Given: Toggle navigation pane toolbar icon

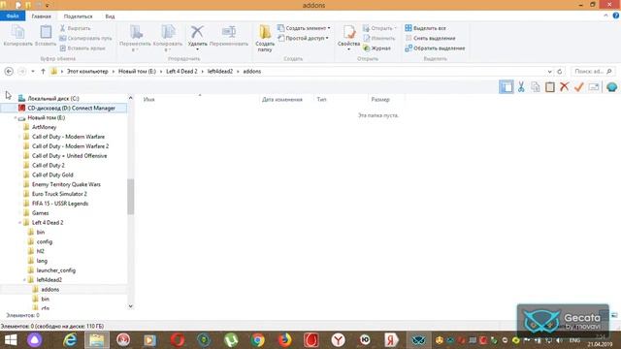Looking at the screenshot, I should 507,87.
